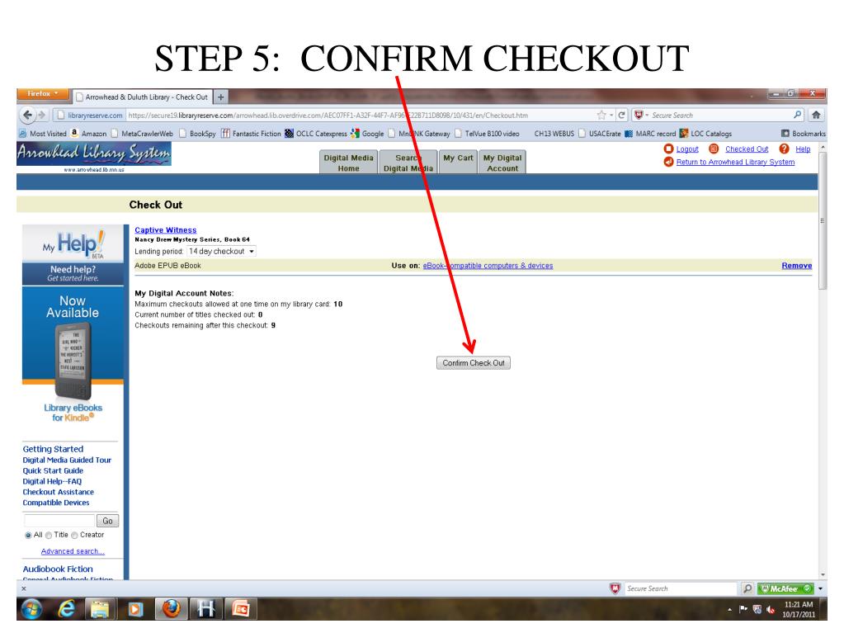Image resolution: width=844 pixels, height=633 pixels.
Task: Open the 14 day checkout lending dropdown
Action: point(221,252)
